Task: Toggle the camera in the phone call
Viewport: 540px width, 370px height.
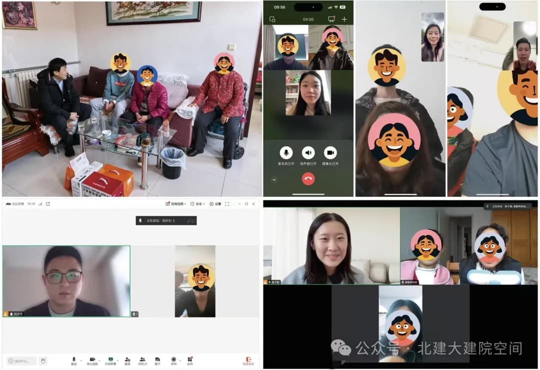Action: click(330, 153)
